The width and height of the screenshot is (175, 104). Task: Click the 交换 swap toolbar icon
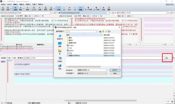click(x=103, y=8)
